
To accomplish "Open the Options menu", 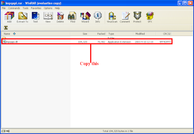I will 48,8.
